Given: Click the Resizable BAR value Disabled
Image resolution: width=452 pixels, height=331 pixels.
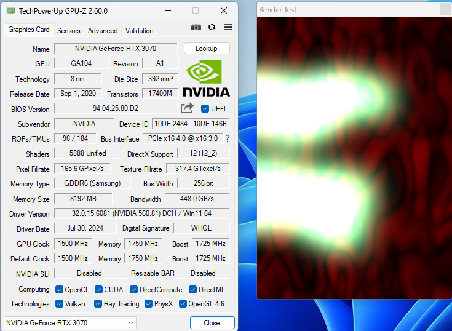Looking at the screenshot, I should (x=204, y=273).
